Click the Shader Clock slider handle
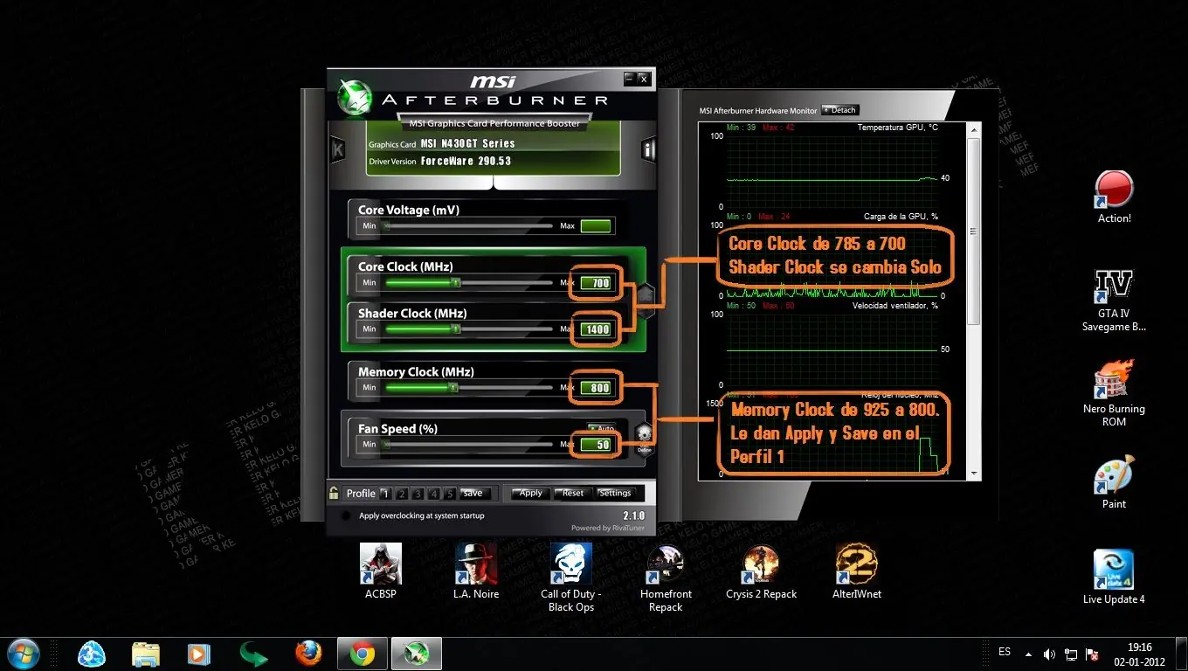 455,329
